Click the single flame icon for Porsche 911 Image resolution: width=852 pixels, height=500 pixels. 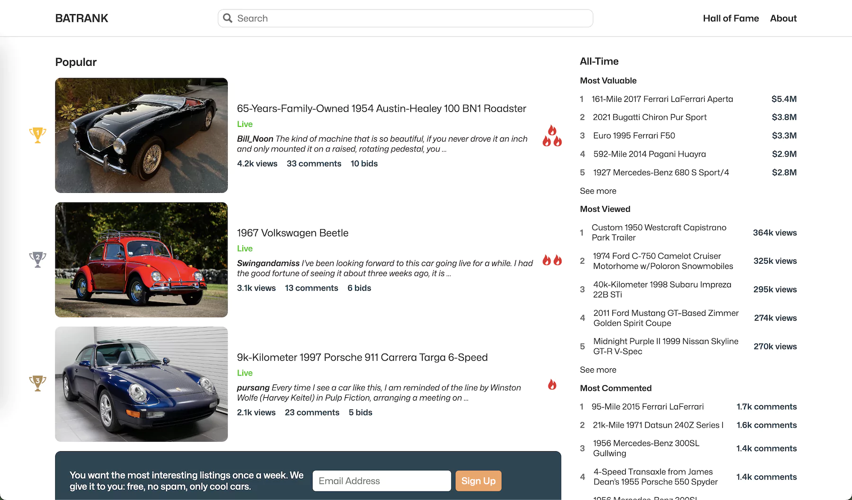coord(552,384)
